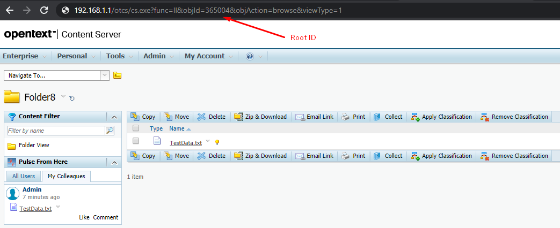The height and width of the screenshot is (228, 560).
Task: Click the browser reload page icon
Action: pos(44,10)
